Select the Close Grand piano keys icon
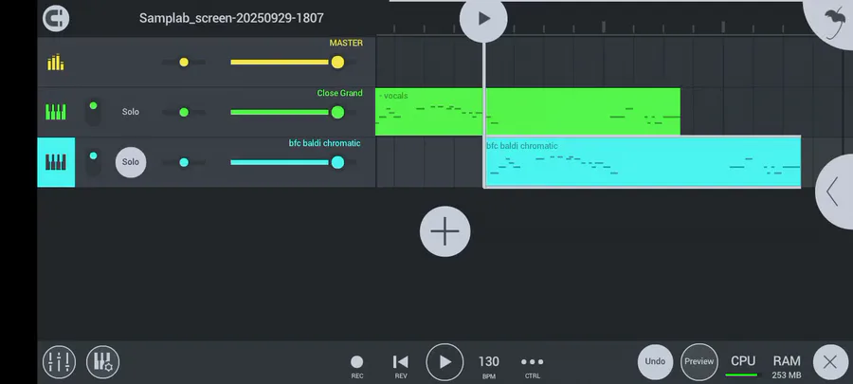The width and height of the screenshot is (853, 384). 56,112
